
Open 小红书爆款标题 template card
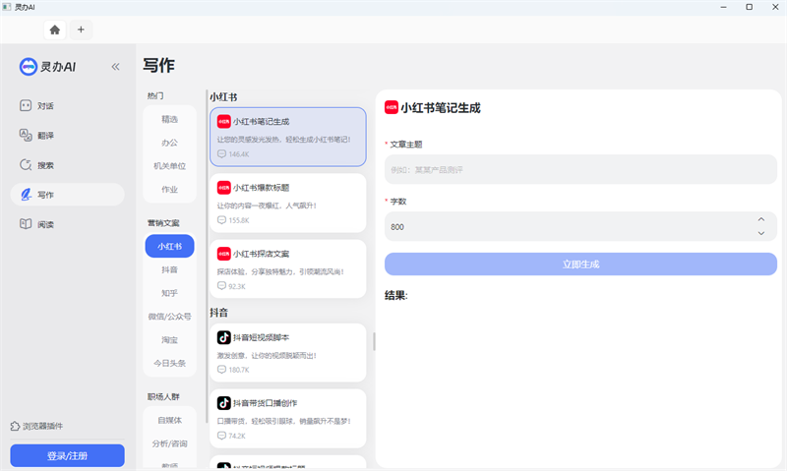pos(288,204)
